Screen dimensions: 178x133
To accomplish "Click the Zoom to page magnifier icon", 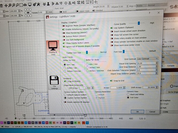I will coord(10,5).
